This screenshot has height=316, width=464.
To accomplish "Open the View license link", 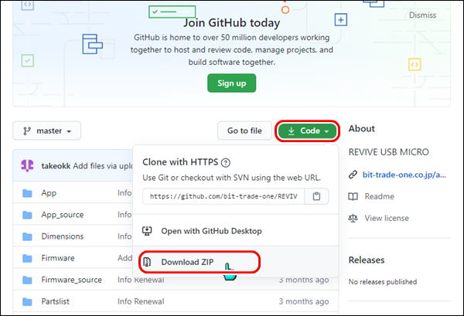I will 387,218.
